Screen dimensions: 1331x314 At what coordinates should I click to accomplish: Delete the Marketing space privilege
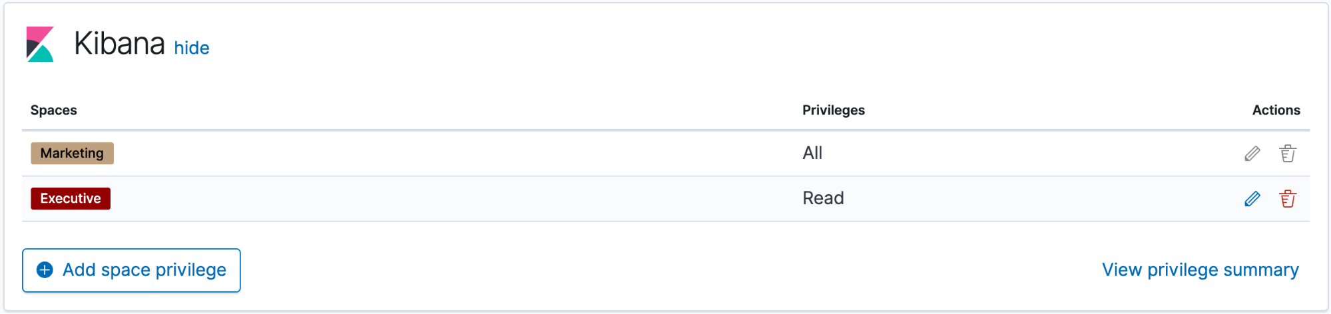pyautogui.click(x=1288, y=154)
